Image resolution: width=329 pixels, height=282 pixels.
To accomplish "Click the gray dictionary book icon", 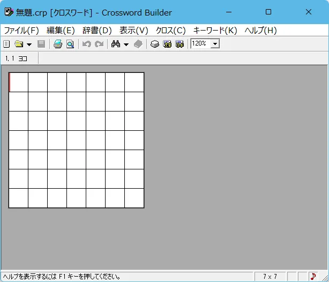I will (x=138, y=44).
